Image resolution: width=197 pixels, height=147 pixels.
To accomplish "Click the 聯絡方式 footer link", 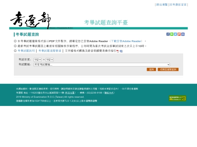I will point(109,93).
